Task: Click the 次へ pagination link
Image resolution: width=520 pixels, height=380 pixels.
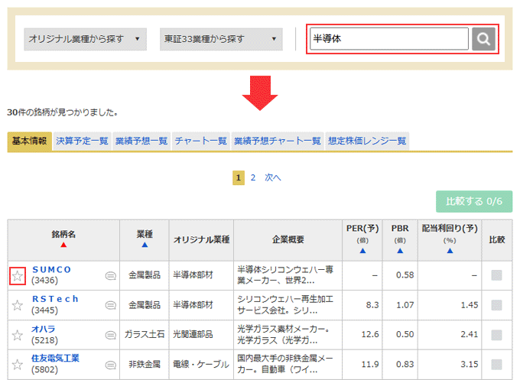Action: pos(272,177)
